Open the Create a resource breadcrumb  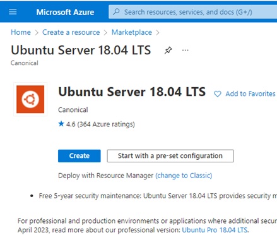point(71,32)
